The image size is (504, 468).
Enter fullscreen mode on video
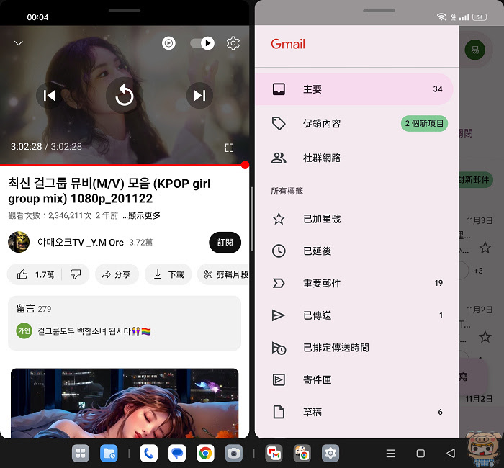point(229,148)
